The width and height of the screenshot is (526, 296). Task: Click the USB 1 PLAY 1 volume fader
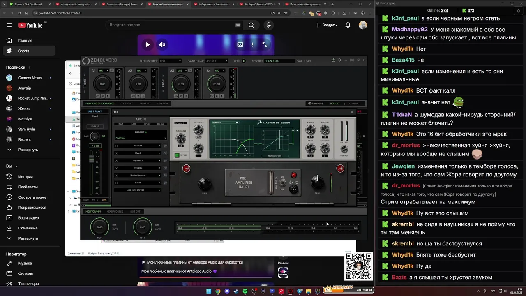(x=91, y=158)
